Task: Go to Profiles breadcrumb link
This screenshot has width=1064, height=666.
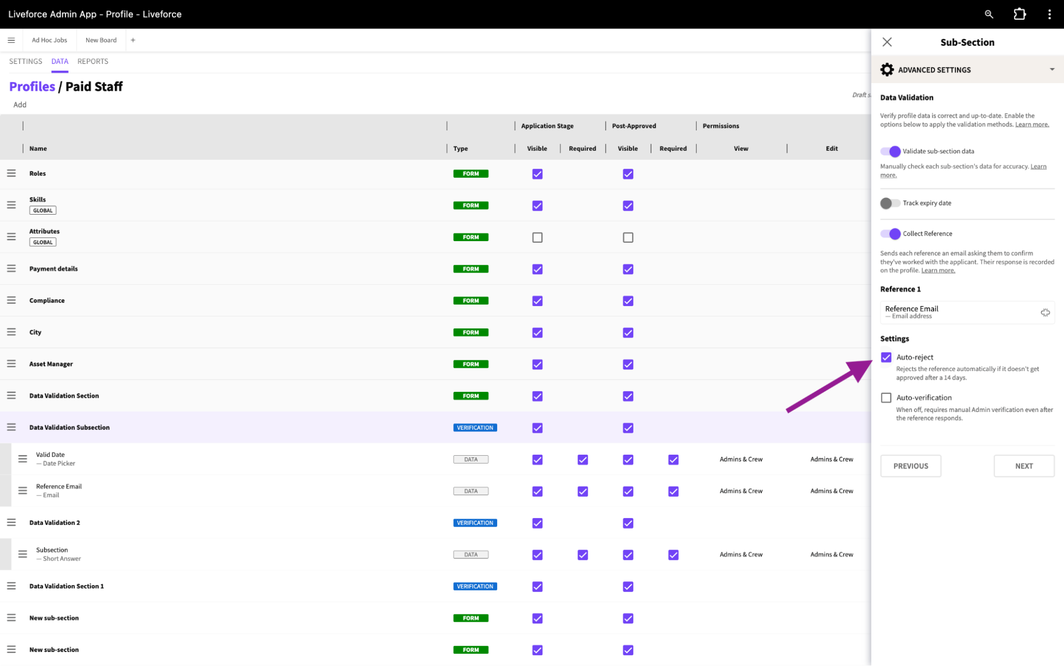Action: (32, 87)
